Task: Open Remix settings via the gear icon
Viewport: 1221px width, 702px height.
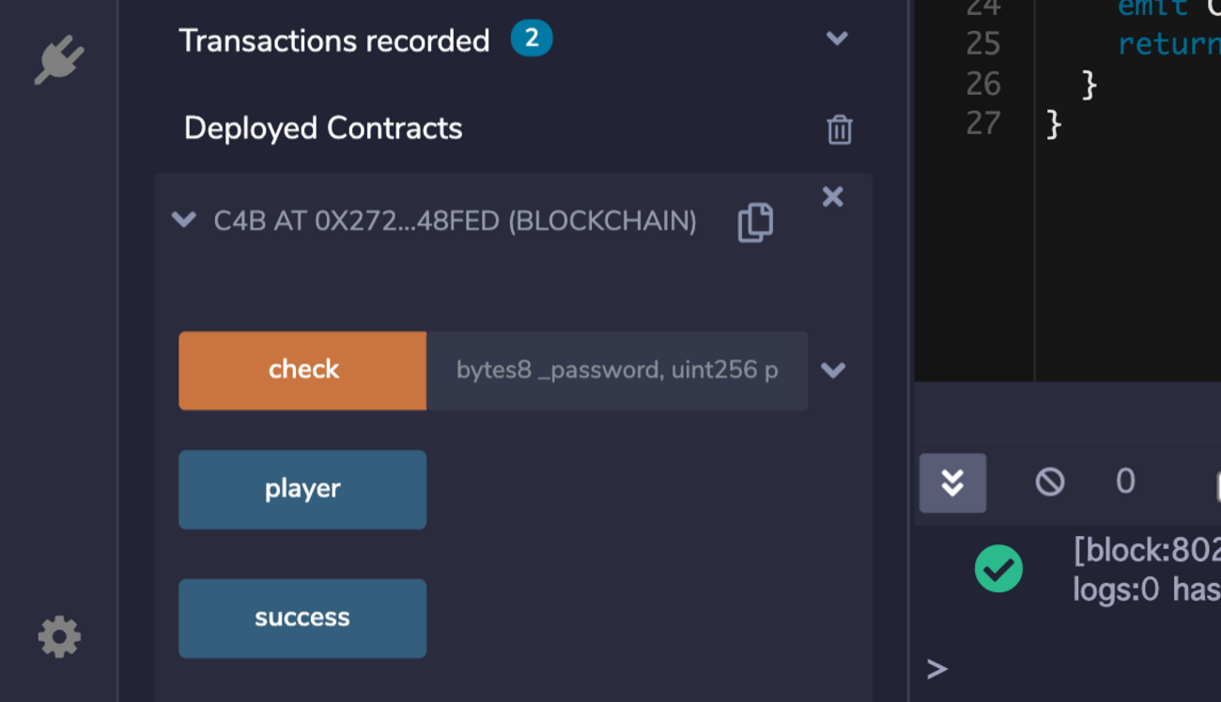Action: tap(58, 637)
